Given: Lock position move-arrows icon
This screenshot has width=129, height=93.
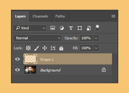Looking at the screenshot, I should pos(45,48).
